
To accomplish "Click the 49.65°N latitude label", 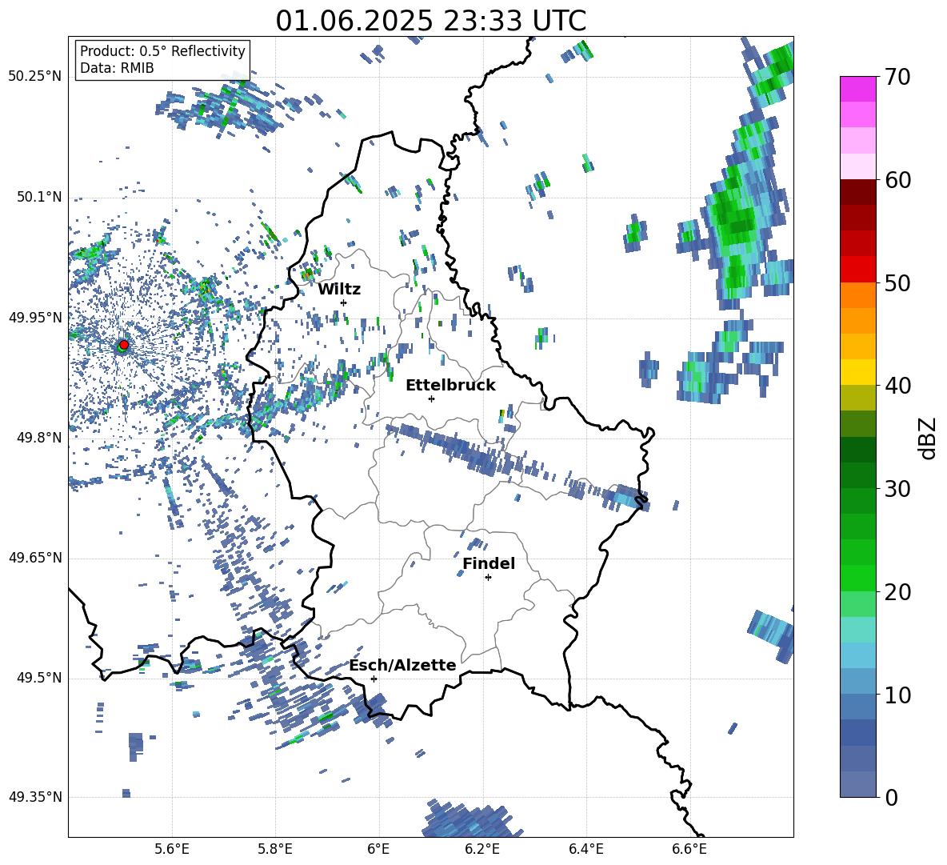I will point(35,558).
